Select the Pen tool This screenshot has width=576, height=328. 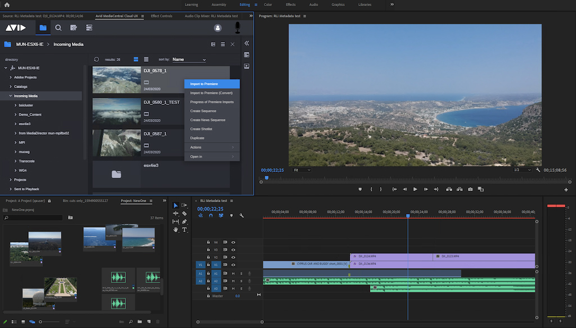point(184,222)
